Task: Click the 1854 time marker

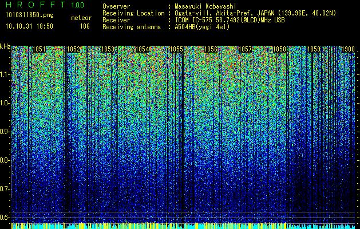Action: coord(143,49)
